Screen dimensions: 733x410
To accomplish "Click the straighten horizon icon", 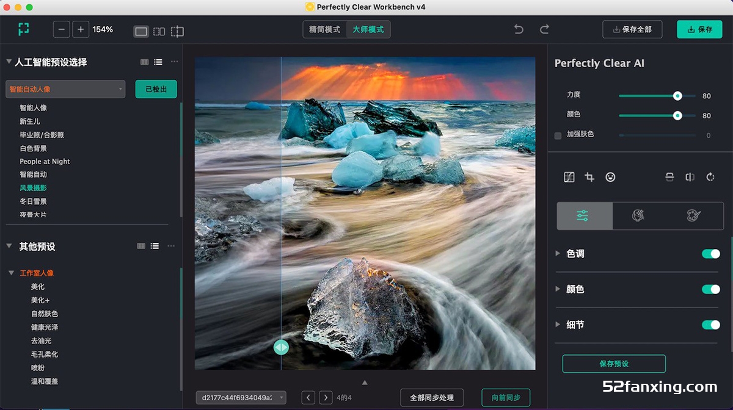I will coord(669,177).
